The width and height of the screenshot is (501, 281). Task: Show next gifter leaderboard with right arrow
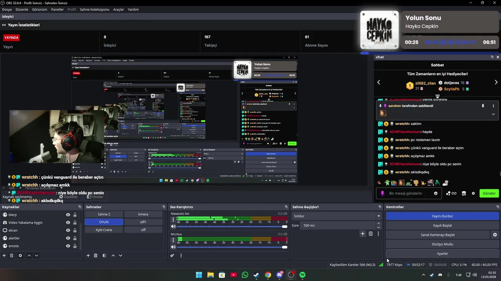click(496, 82)
